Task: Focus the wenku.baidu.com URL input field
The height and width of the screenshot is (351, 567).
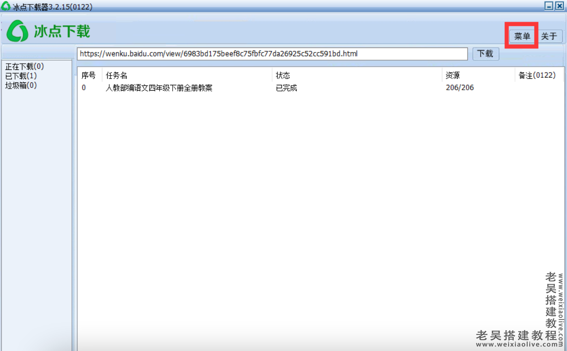Action: (273, 54)
